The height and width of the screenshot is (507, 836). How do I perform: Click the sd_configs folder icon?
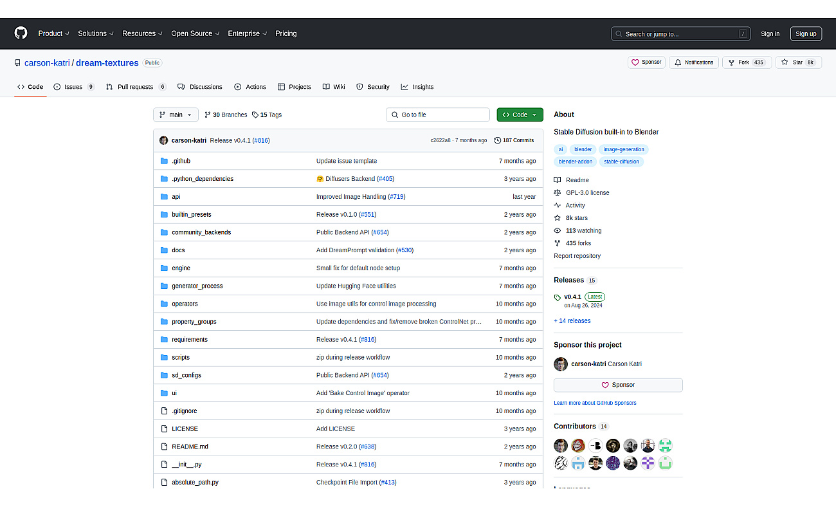(x=164, y=375)
